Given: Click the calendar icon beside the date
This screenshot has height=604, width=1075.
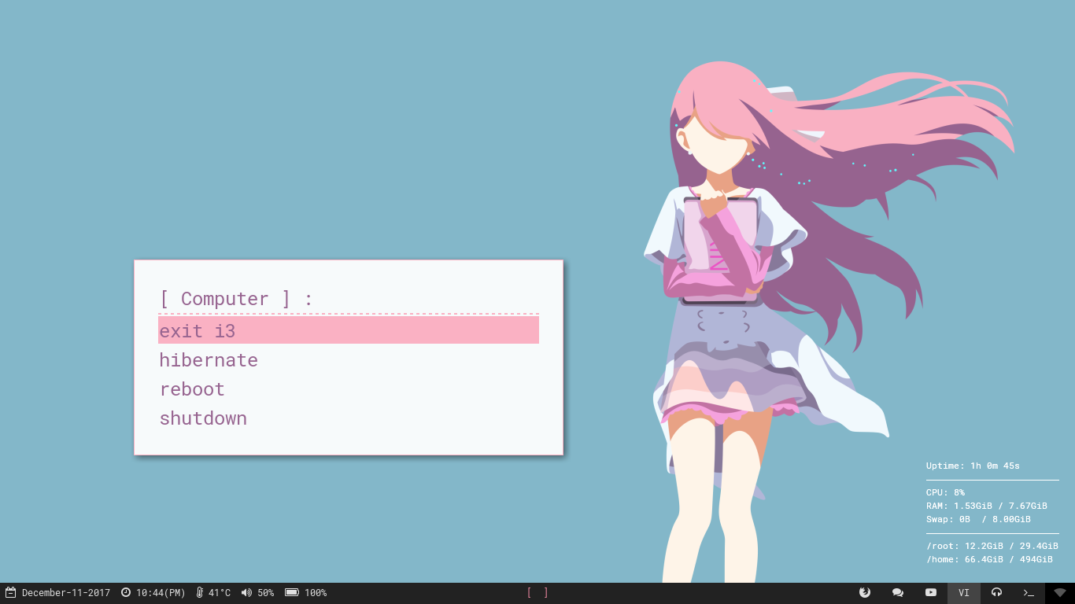Looking at the screenshot, I should [10, 592].
